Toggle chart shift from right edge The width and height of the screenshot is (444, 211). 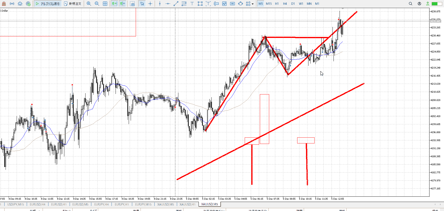[123, 4]
